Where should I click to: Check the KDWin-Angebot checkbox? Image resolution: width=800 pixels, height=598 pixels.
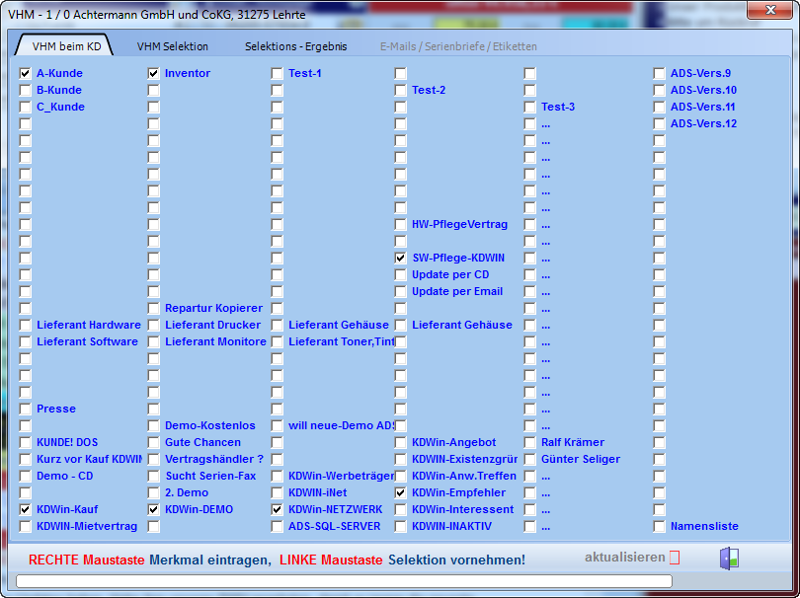(401, 442)
